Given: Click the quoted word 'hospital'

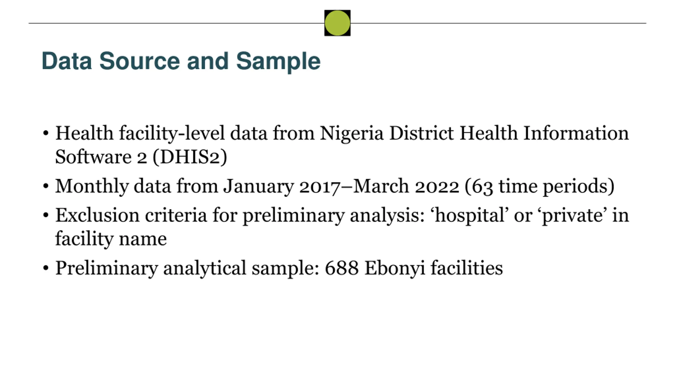Looking at the screenshot, I should point(469,216).
